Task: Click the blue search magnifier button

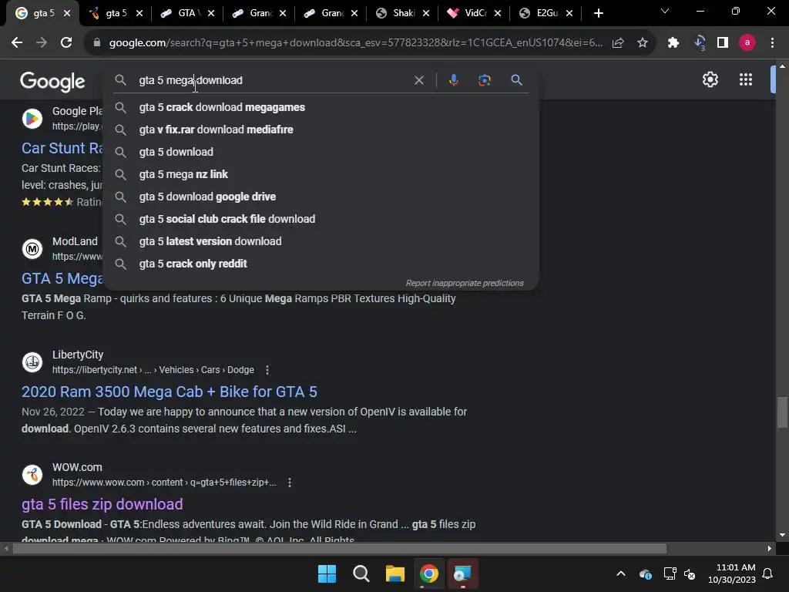Action: (x=516, y=80)
